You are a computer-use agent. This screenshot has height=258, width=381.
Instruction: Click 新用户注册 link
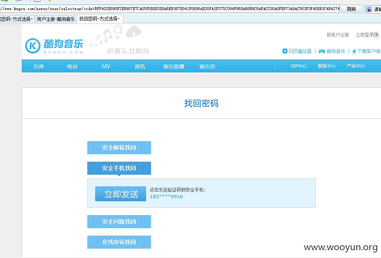pos(338,35)
